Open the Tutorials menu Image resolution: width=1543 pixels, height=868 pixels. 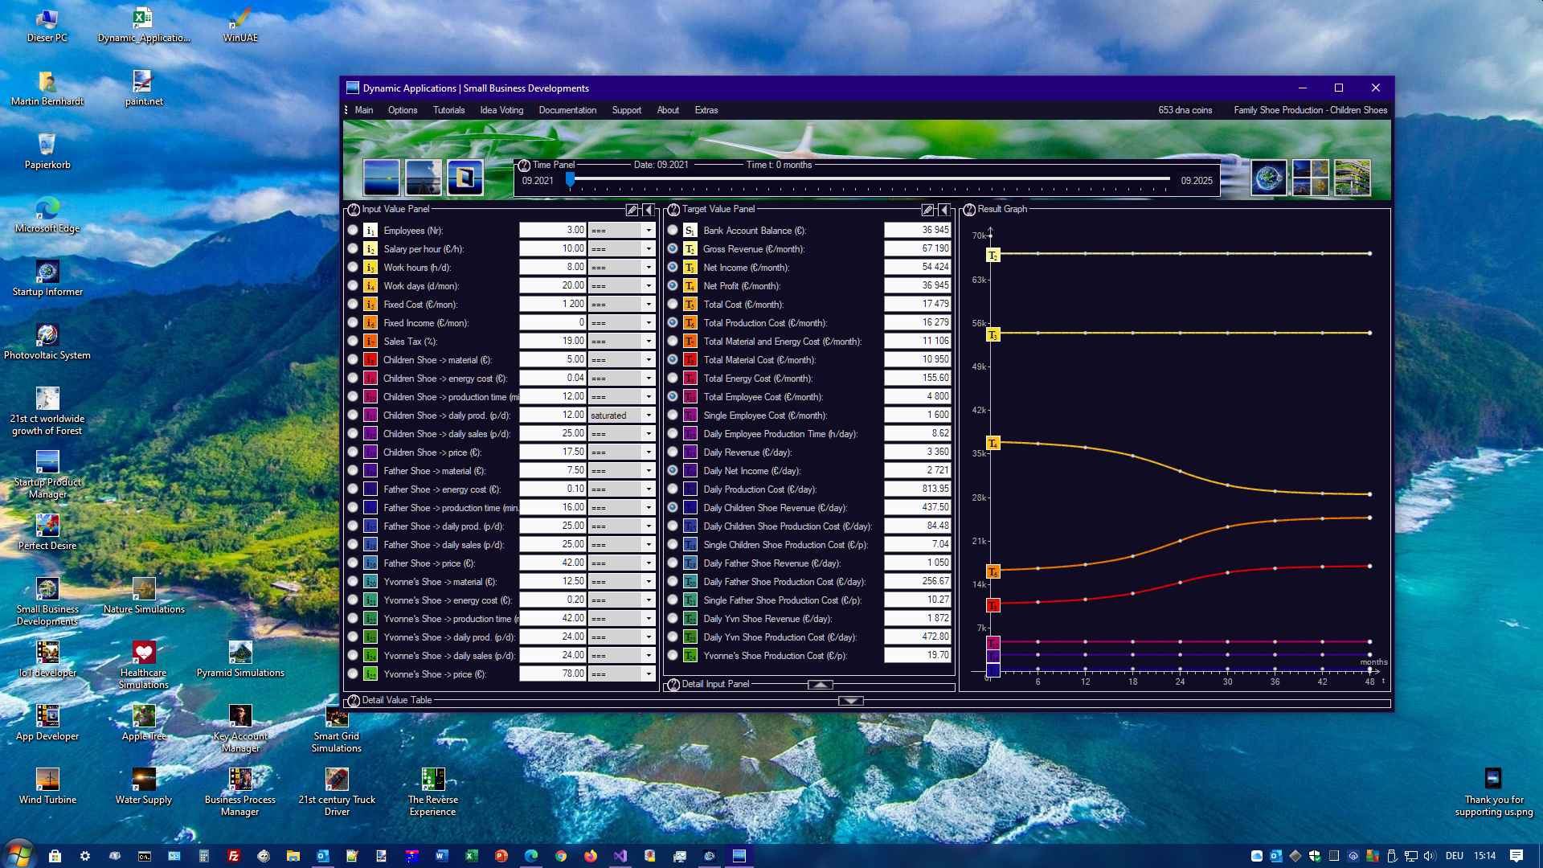click(448, 110)
